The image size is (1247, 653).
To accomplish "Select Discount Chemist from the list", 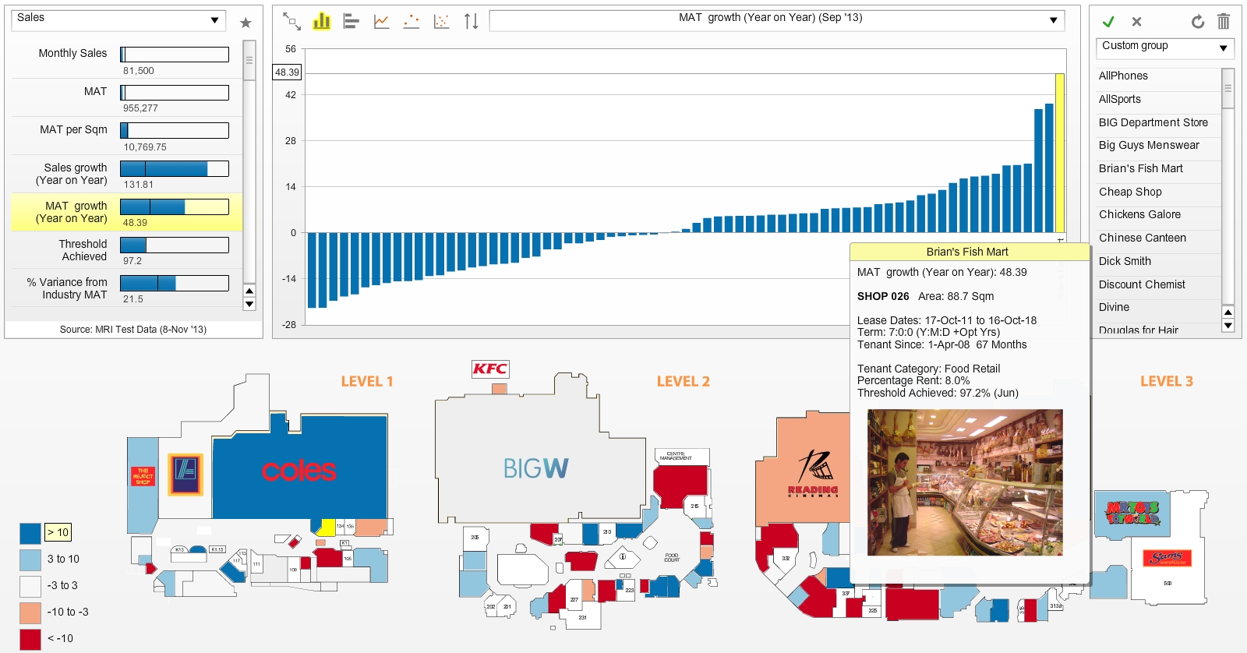I will pos(1142,284).
